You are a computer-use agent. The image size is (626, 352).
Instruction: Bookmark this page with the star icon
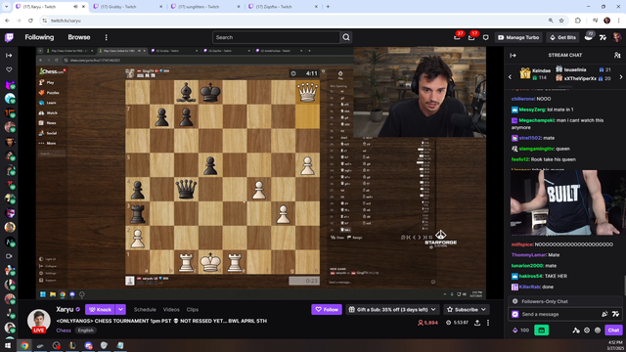(x=561, y=21)
